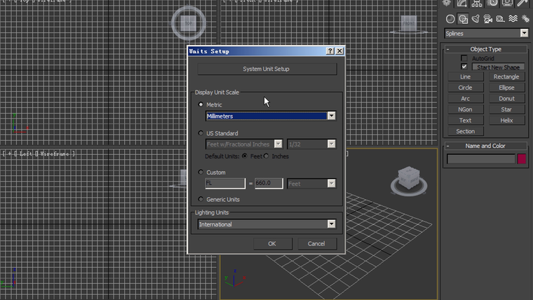Enable the AutoGrid checkbox
The width and height of the screenshot is (533, 300).
[464, 58]
